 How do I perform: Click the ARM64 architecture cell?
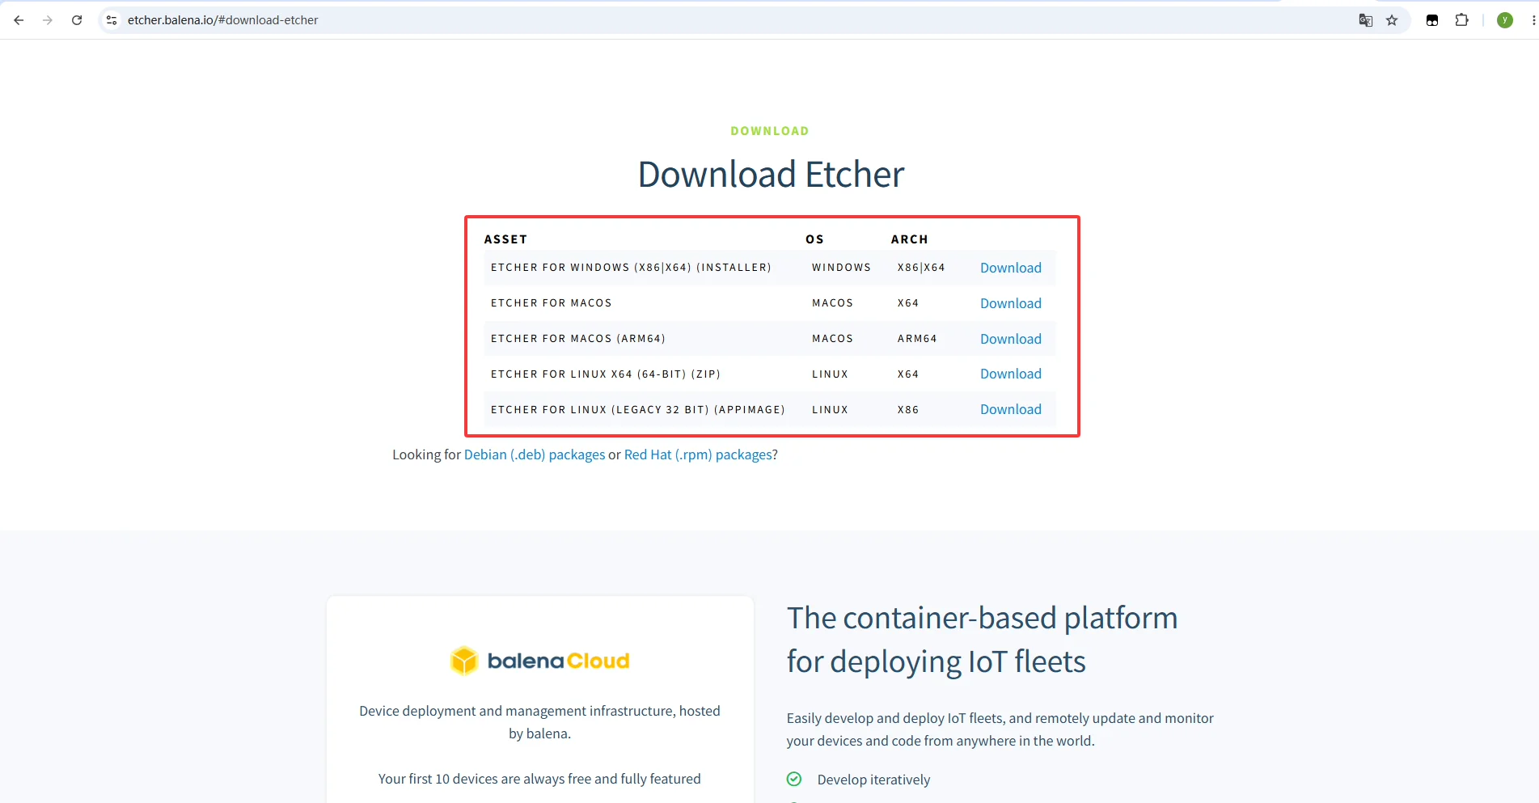pyautogui.click(x=917, y=339)
